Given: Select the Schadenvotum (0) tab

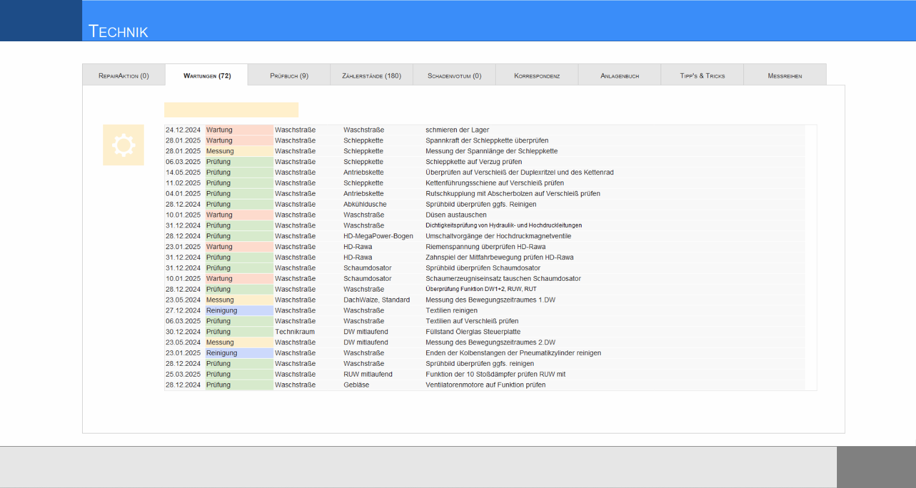Looking at the screenshot, I should coord(454,75).
